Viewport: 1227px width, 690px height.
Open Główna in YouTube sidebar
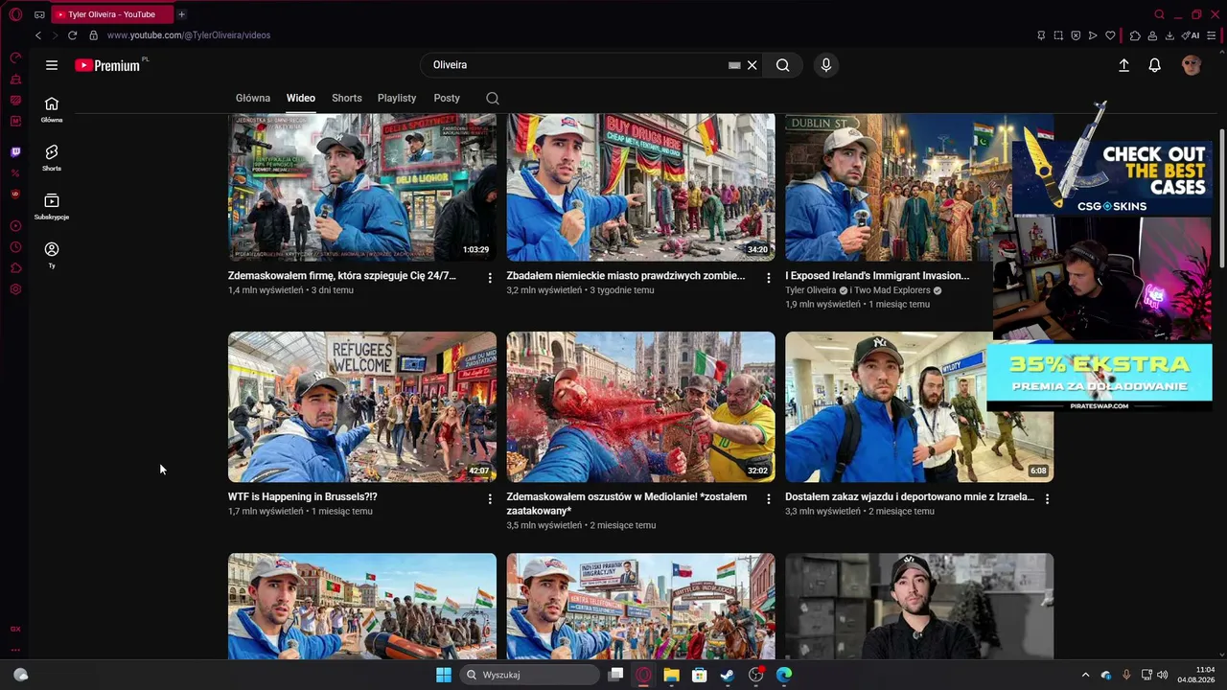click(x=52, y=110)
